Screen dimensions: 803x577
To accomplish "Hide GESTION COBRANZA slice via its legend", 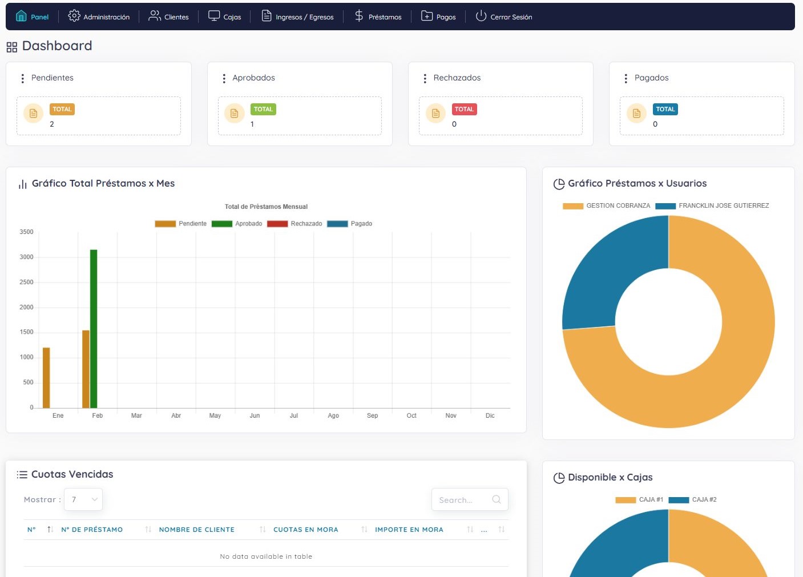I will pos(607,205).
